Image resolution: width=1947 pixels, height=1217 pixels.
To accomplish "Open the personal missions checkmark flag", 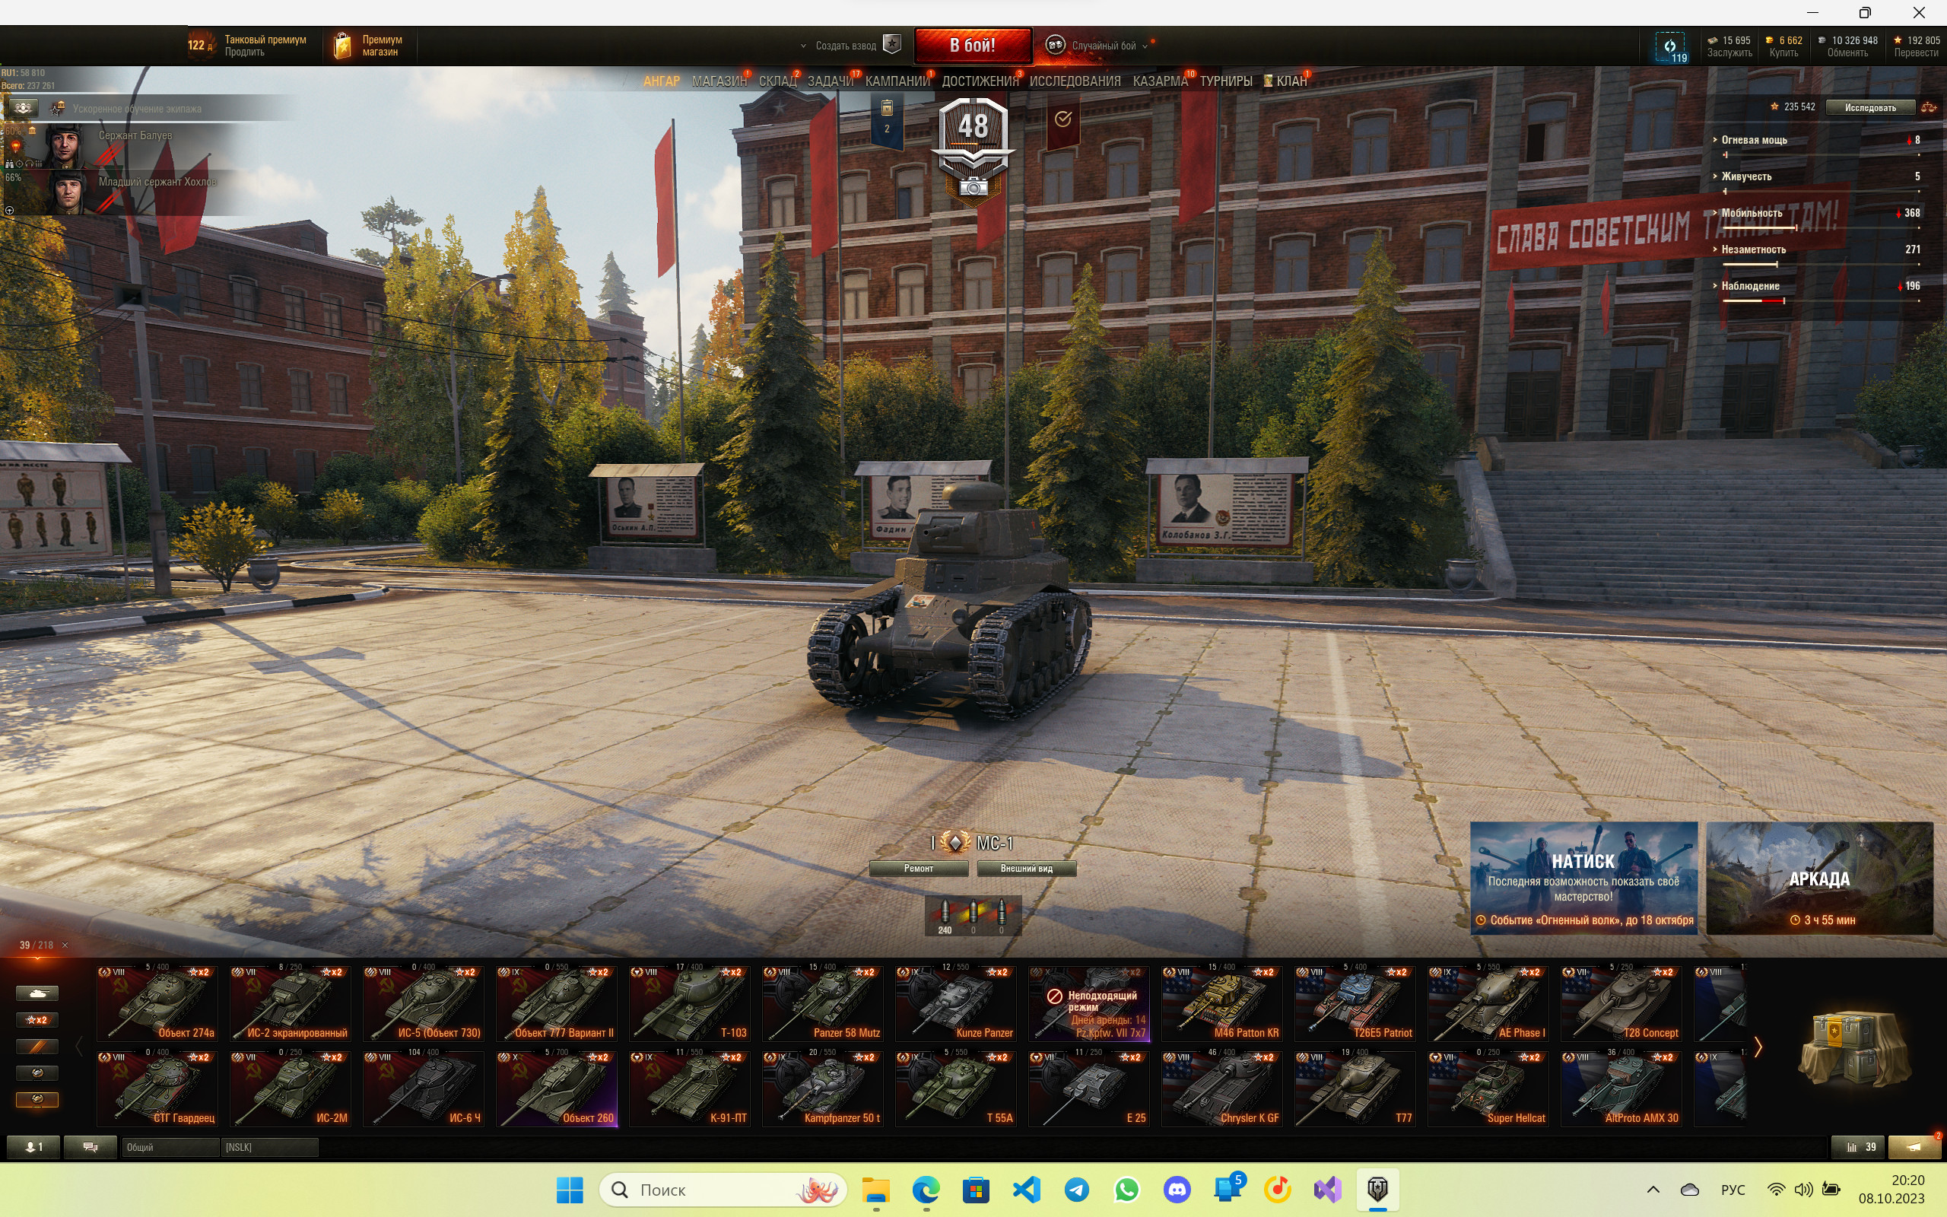I will pos(1062,120).
